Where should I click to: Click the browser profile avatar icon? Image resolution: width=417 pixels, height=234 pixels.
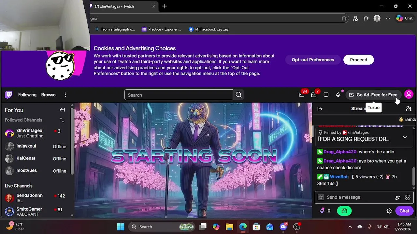(x=377, y=19)
